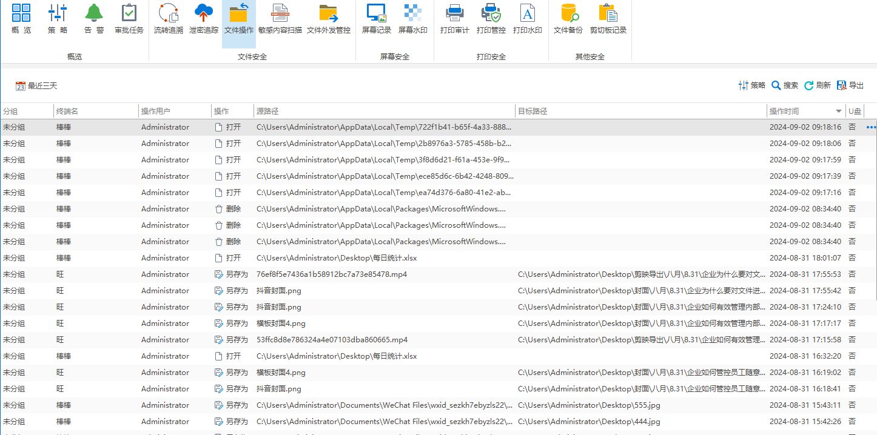The width and height of the screenshot is (877, 435).
Task: Click target path Desktop\444.jpg
Action: pyautogui.click(x=589, y=422)
